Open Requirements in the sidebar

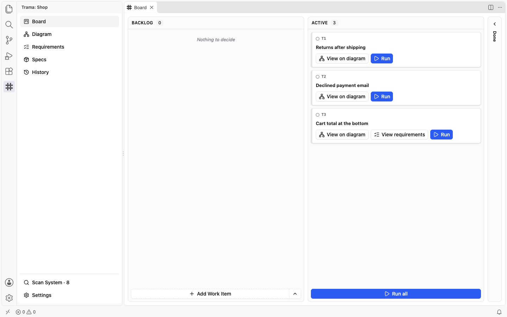pyautogui.click(x=70, y=47)
